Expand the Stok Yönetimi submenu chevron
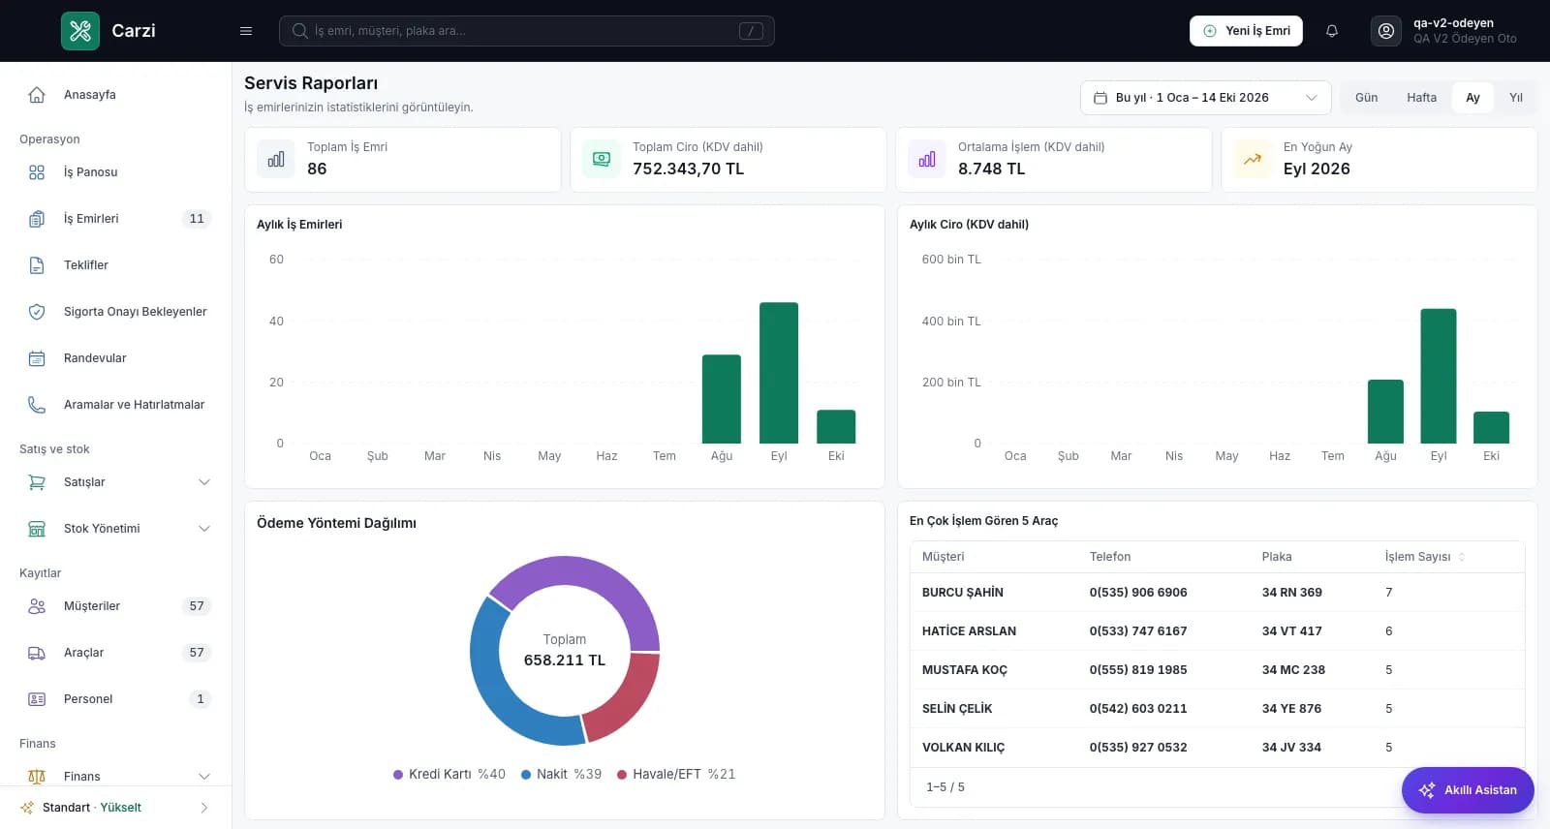The height and width of the screenshot is (829, 1550). [x=204, y=529]
